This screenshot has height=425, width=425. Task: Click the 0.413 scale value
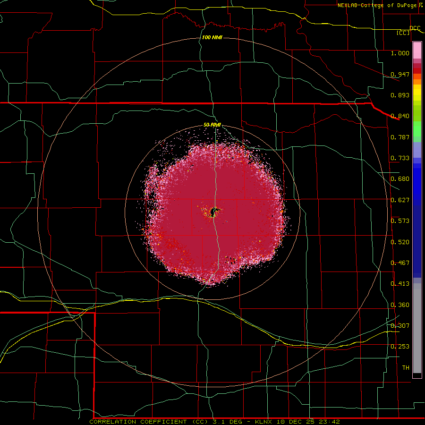400,284
